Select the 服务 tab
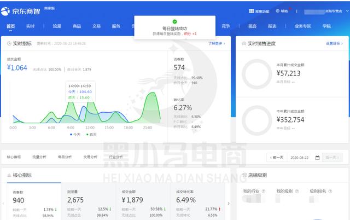Image resolution: width=350 pixels, height=220 pixels. point(116,26)
